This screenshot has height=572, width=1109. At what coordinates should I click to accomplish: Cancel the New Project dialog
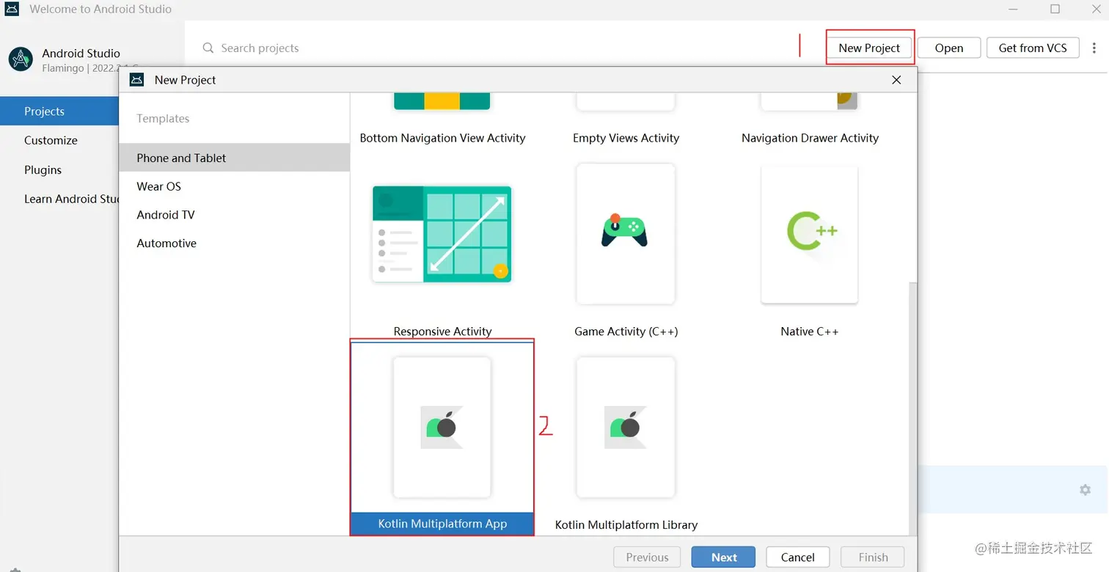point(798,557)
